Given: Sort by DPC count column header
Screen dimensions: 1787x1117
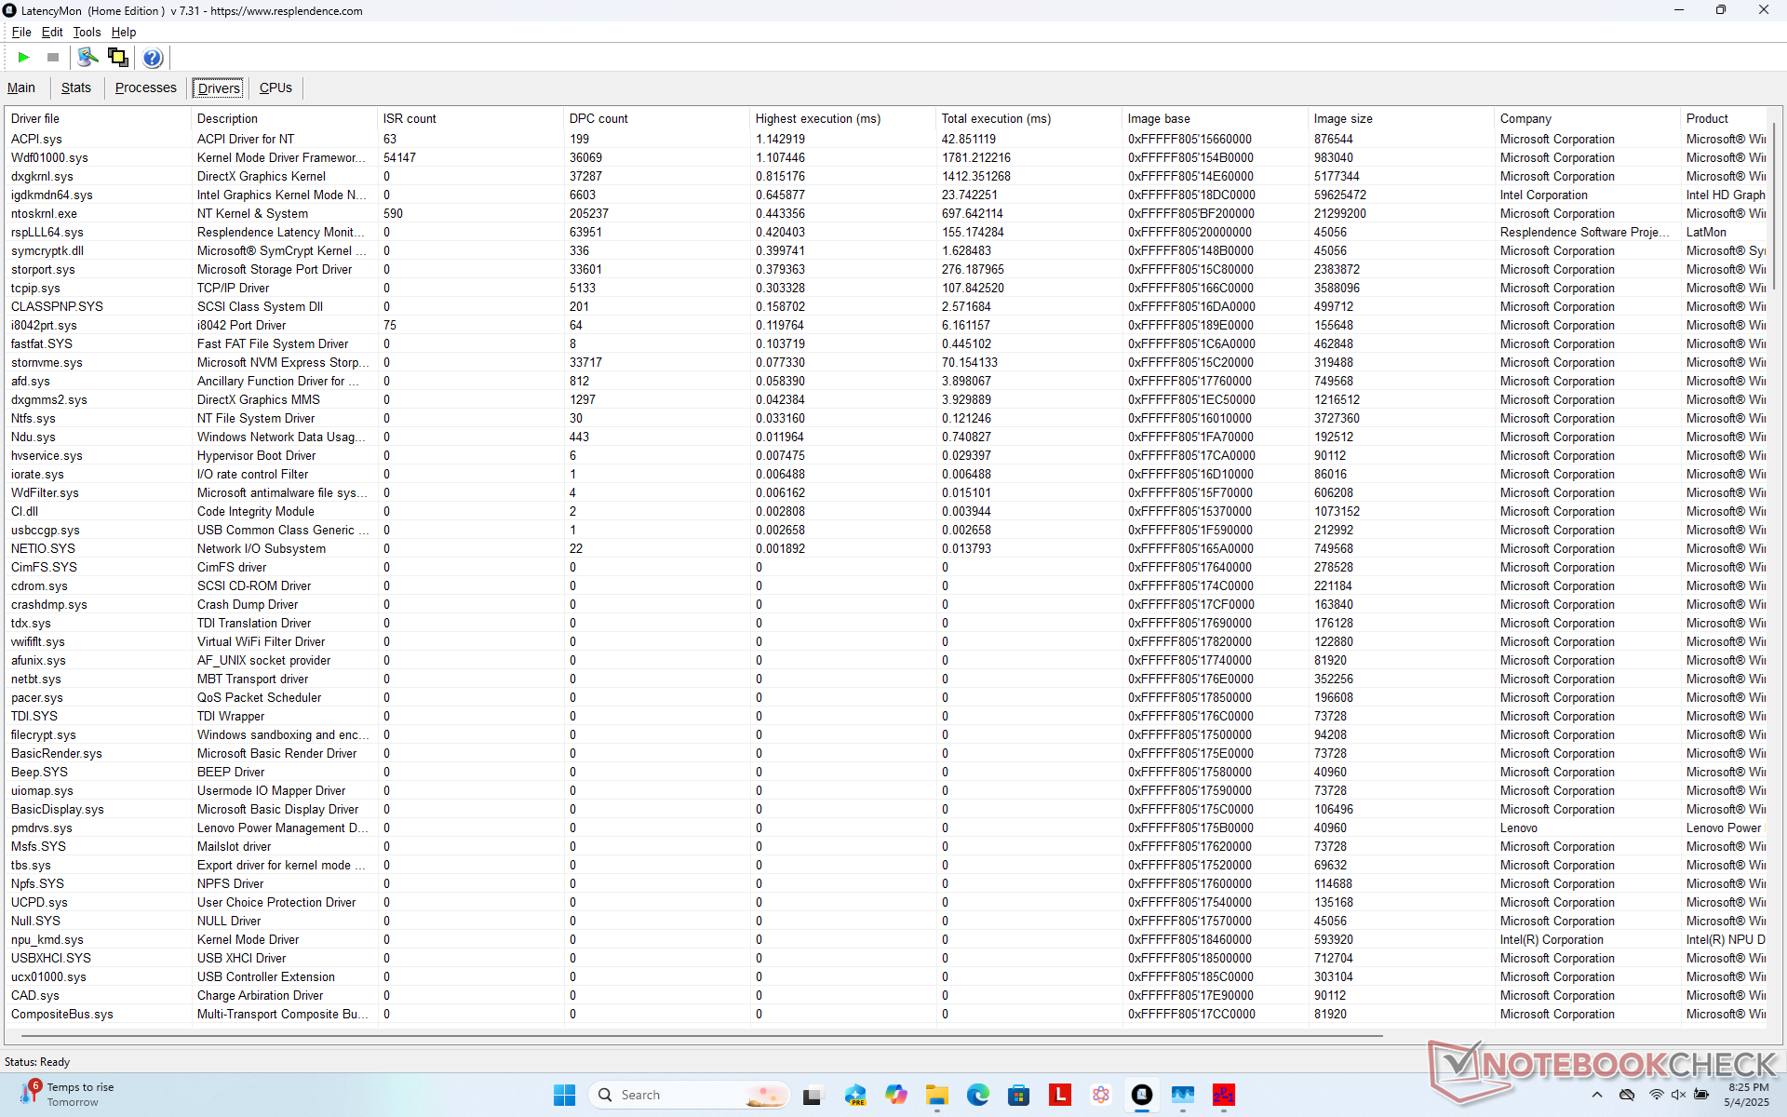Looking at the screenshot, I should 598,118.
